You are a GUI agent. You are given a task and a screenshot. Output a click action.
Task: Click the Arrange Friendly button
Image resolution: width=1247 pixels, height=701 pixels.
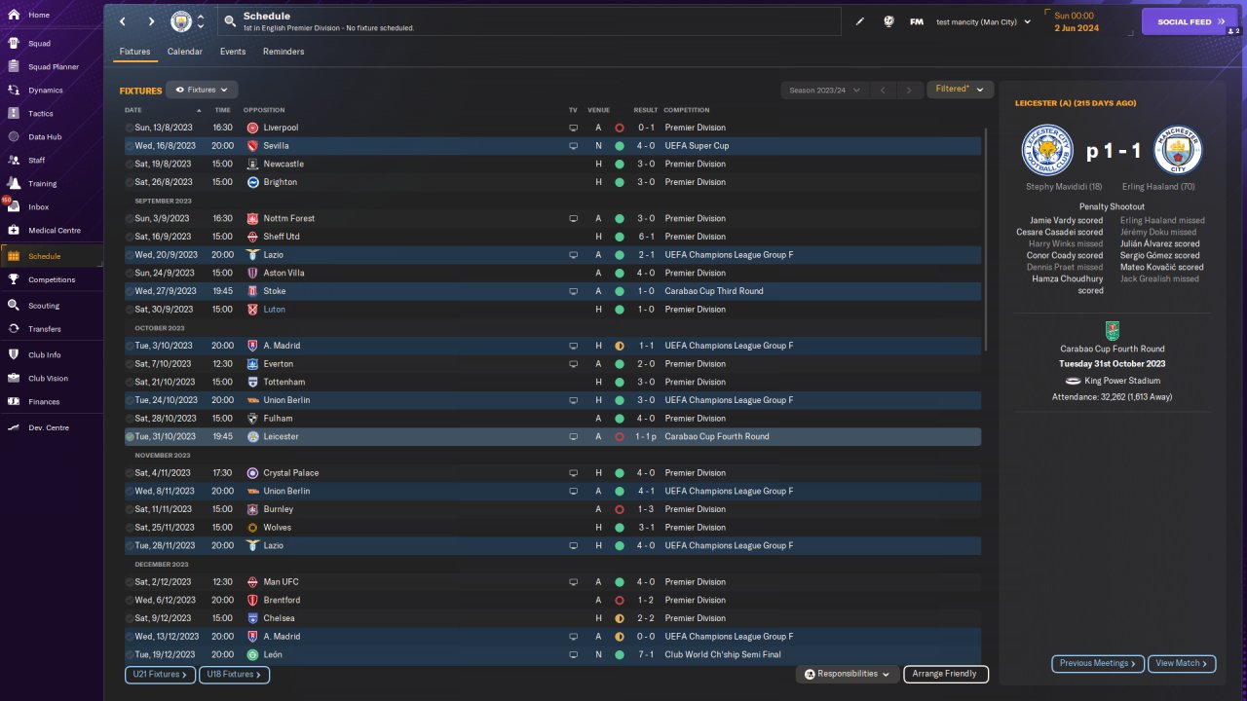pyautogui.click(x=945, y=674)
